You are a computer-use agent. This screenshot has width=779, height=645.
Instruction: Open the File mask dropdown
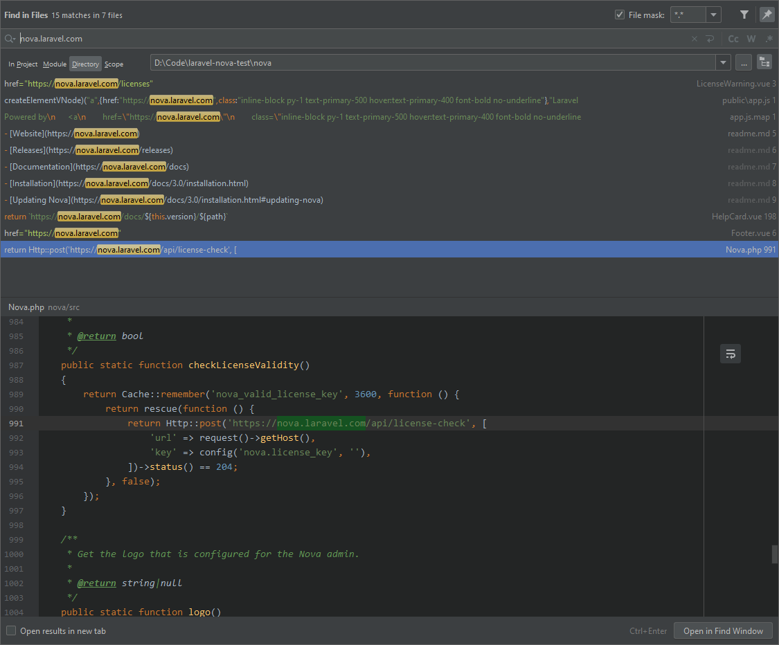click(714, 15)
